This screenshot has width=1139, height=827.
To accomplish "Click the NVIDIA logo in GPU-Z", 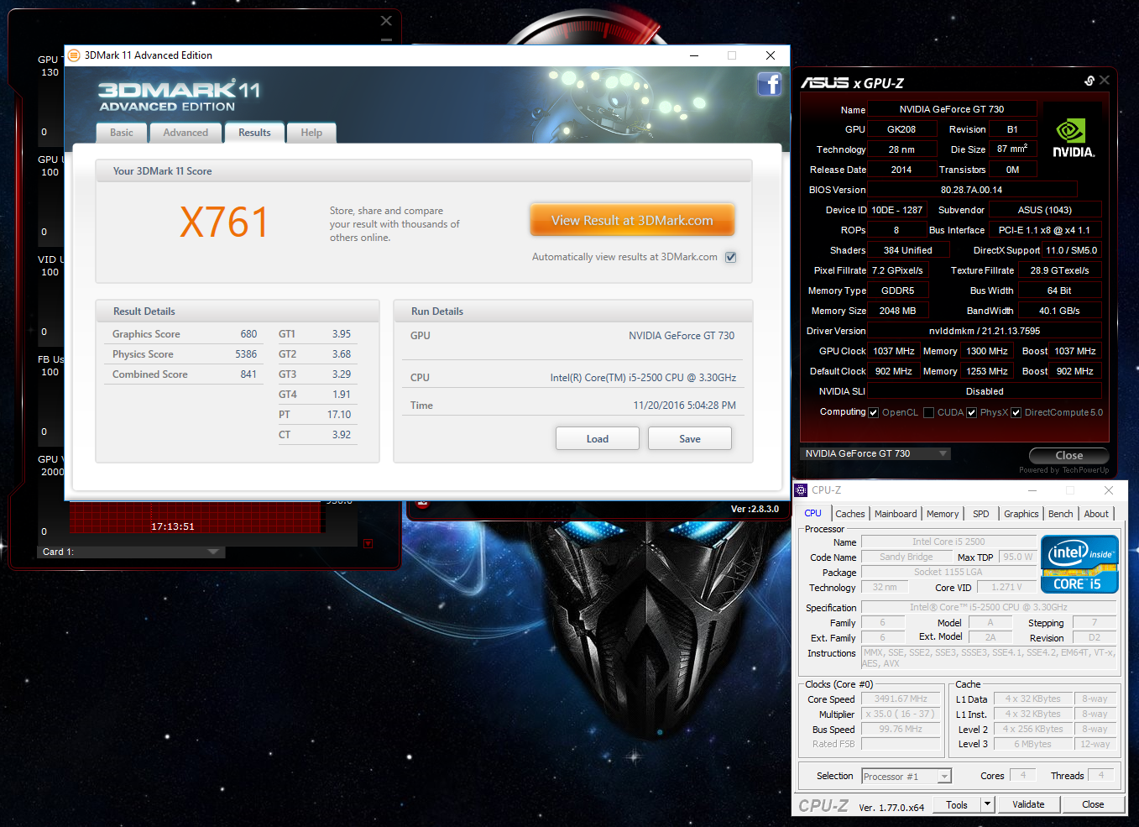I will coord(1074,139).
